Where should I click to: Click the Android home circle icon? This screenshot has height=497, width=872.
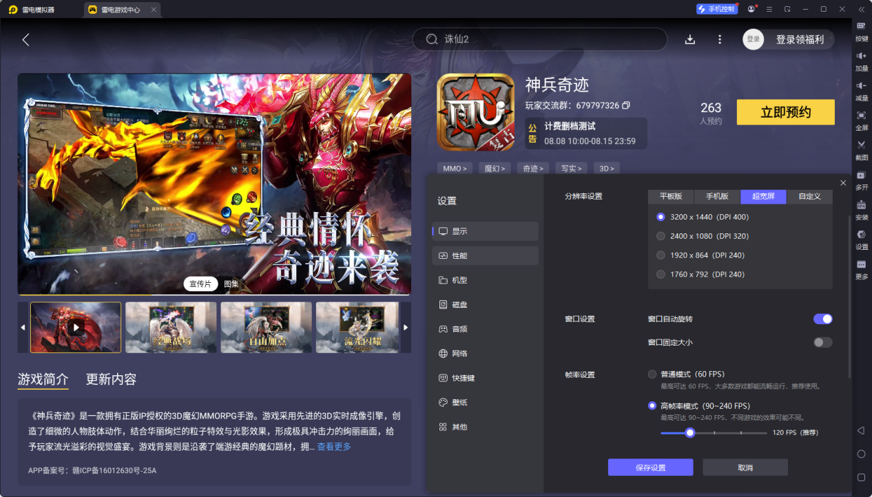(x=861, y=454)
